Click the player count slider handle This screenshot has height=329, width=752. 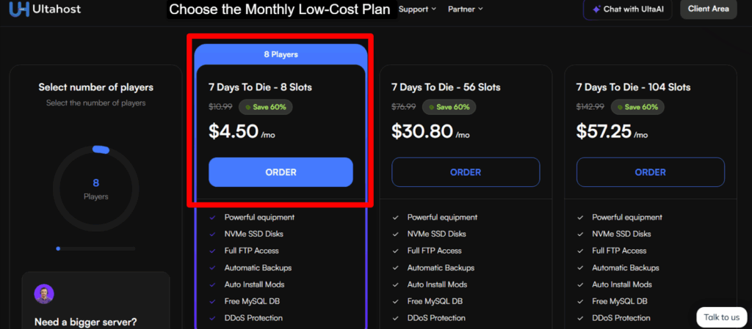(x=58, y=248)
